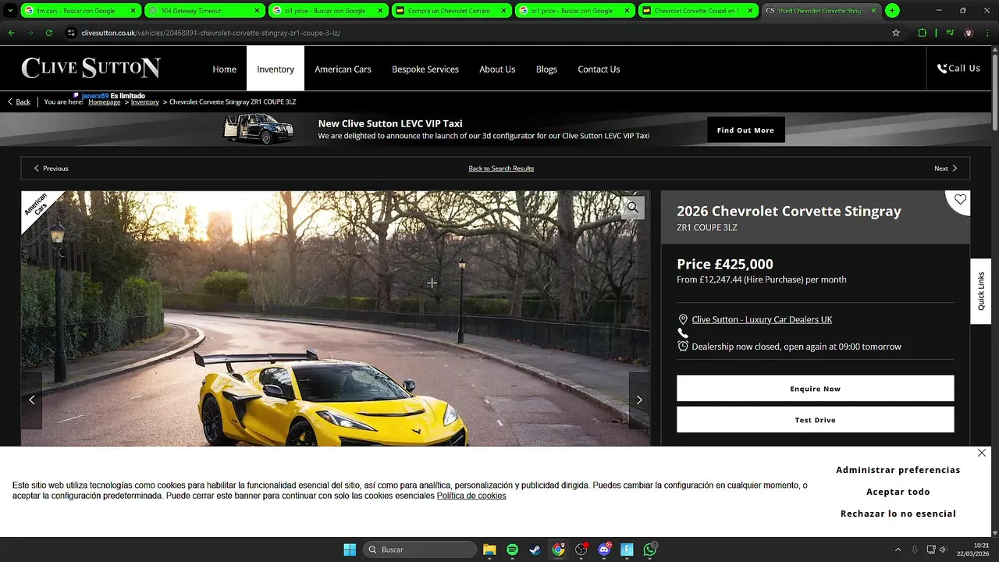Switch to the '504 Gateway Timeout' tab

point(204,11)
